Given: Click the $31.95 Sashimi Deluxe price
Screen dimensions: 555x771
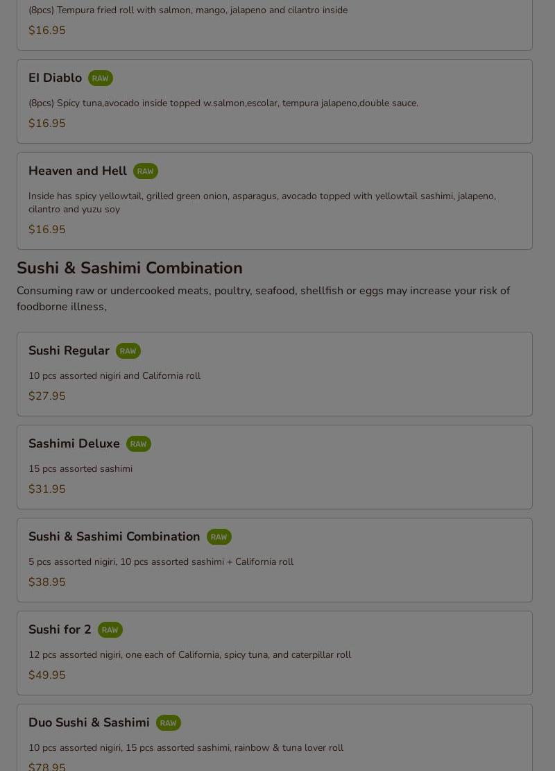Looking at the screenshot, I should click(x=47, y=489).
